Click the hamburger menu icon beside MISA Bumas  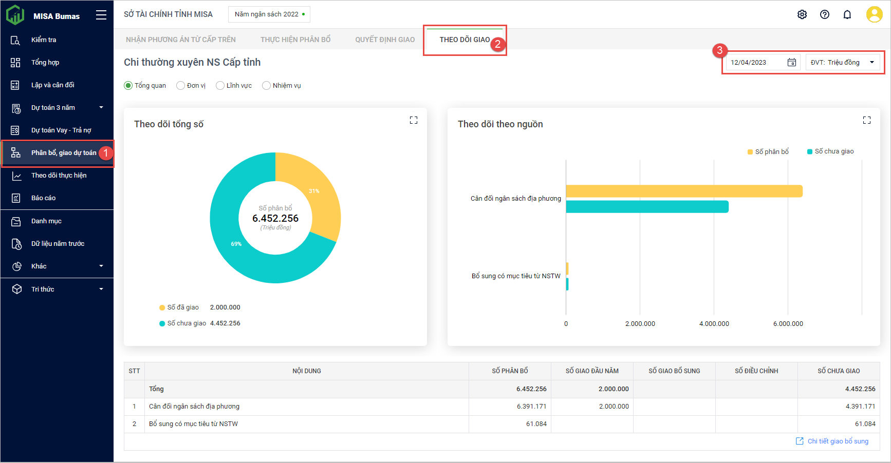tap(101, 15)
